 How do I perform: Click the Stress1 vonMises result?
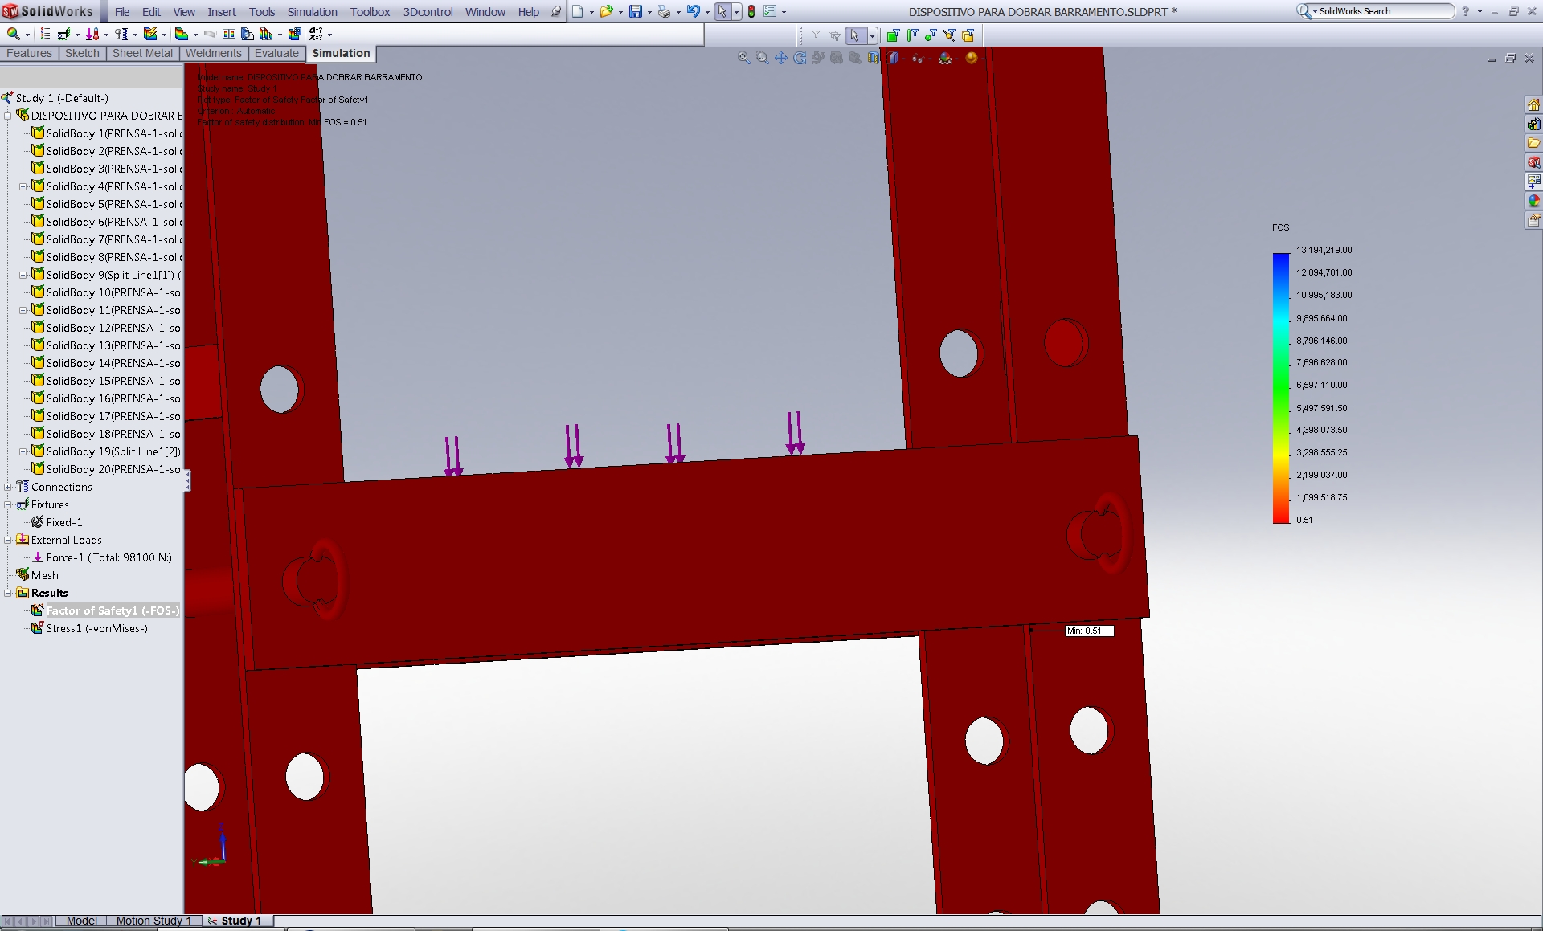click(97, 628)
